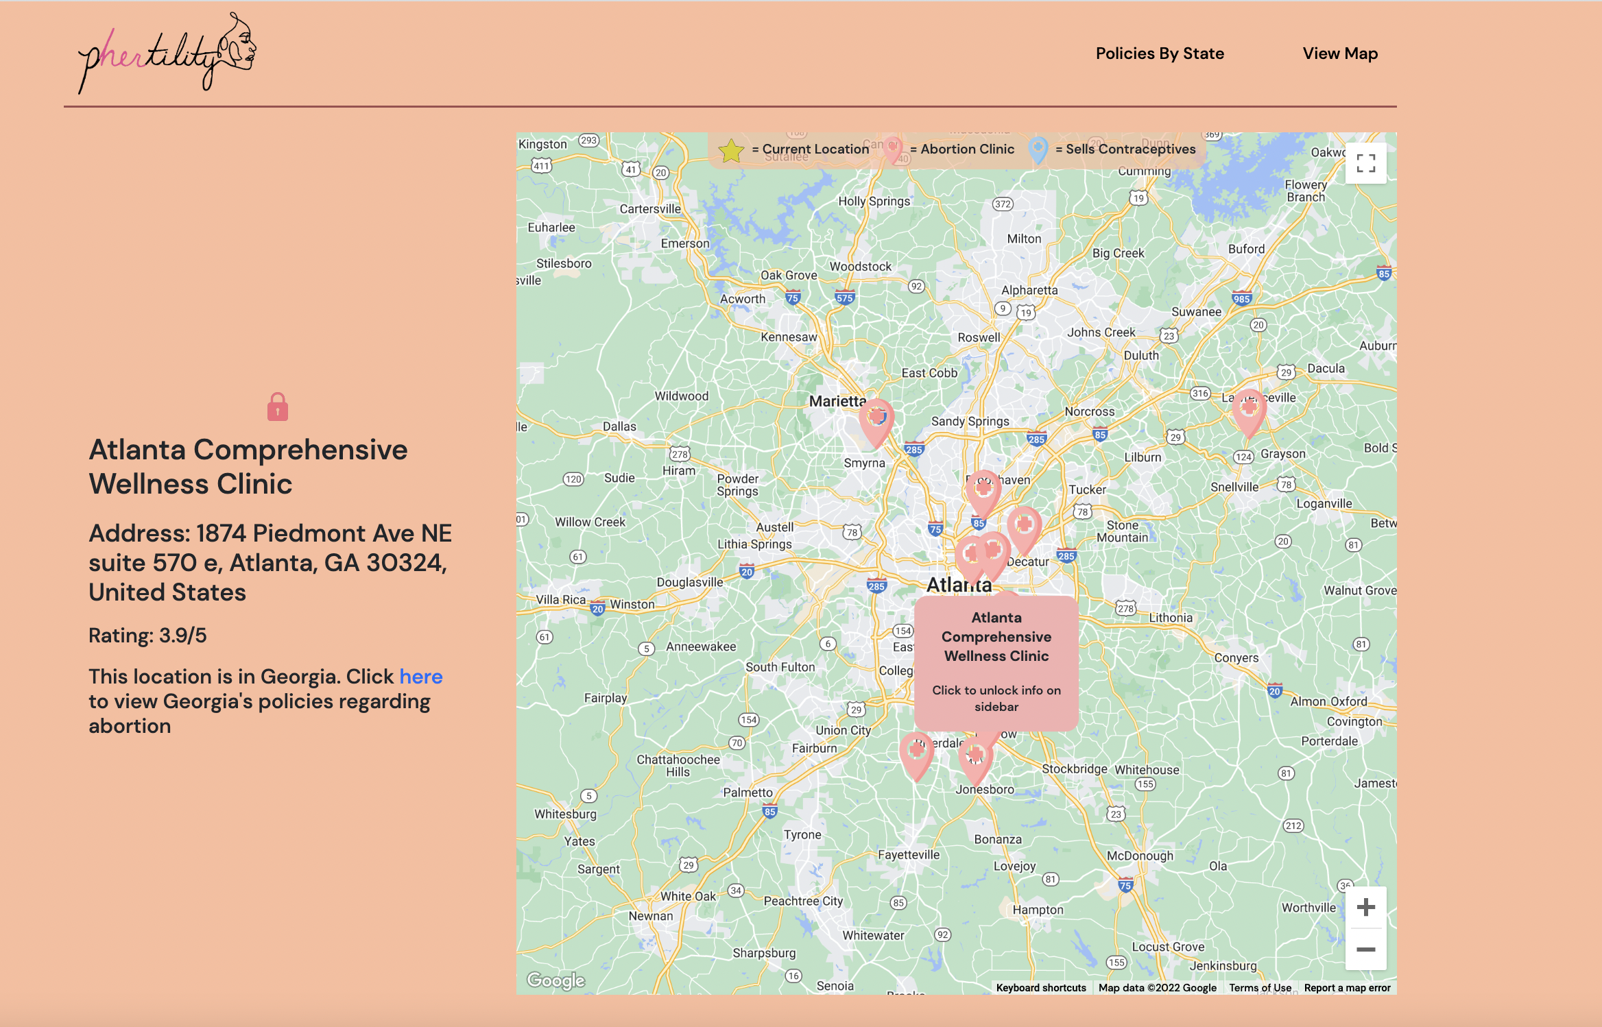The height and width of the screenshot is (1027, 1602).
Task: Zoom in on the map
Action: click(x=1365, y=907)
